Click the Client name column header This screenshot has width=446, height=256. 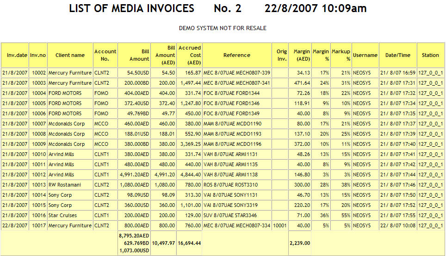pos(70,55)
